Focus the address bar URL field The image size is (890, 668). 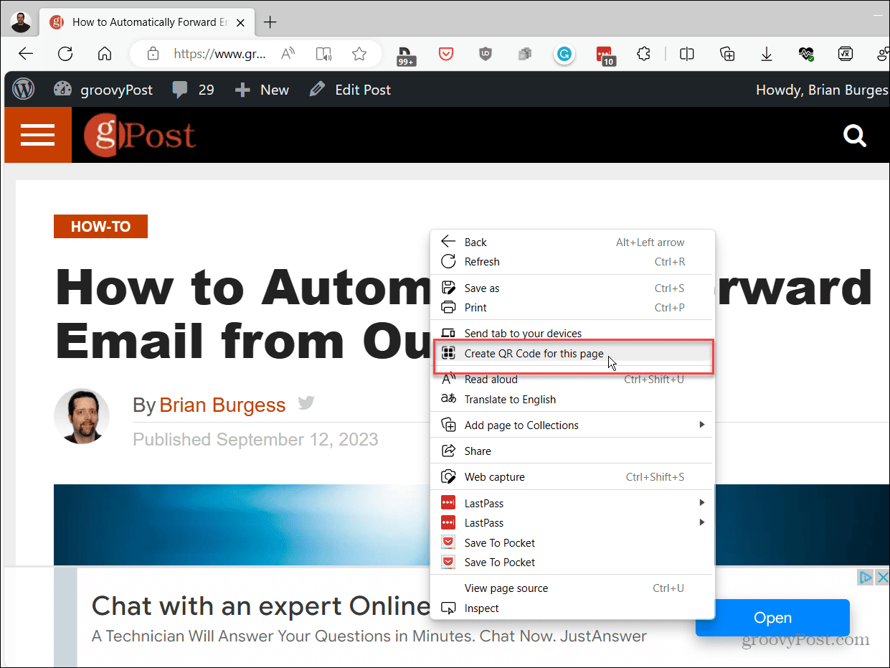220,54
